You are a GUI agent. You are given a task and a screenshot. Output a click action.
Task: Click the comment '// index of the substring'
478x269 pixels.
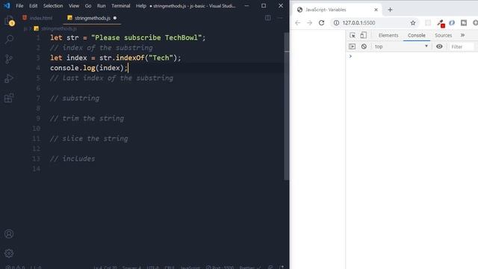(x=102, y=48)
